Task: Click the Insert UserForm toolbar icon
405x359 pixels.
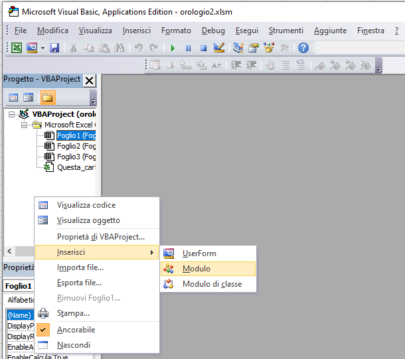Action: click(32, 48)
